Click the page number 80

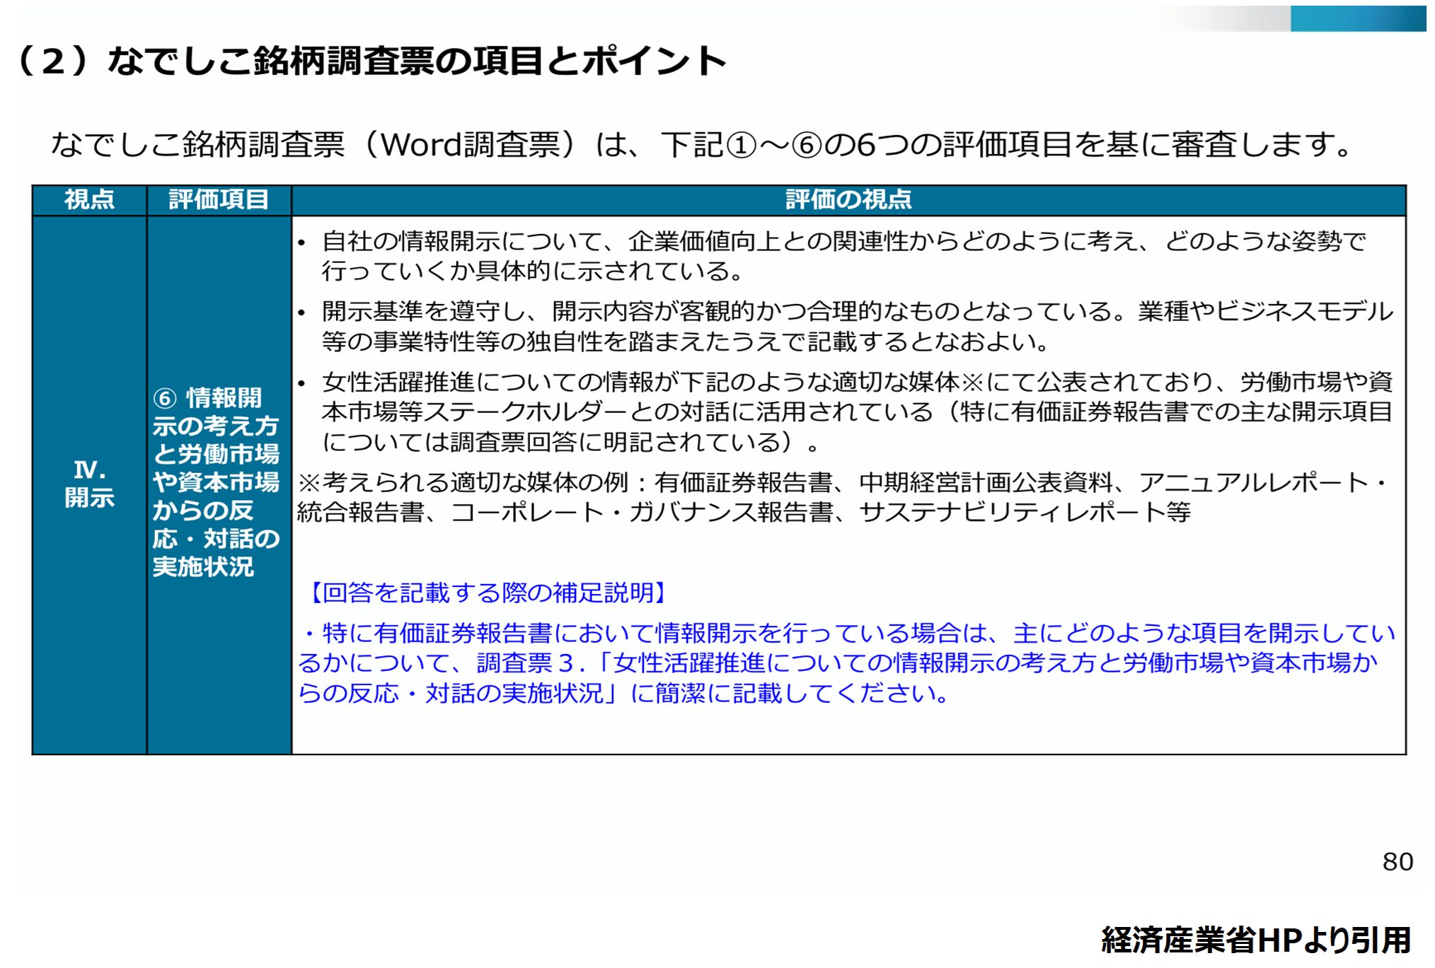(1397, 862)
